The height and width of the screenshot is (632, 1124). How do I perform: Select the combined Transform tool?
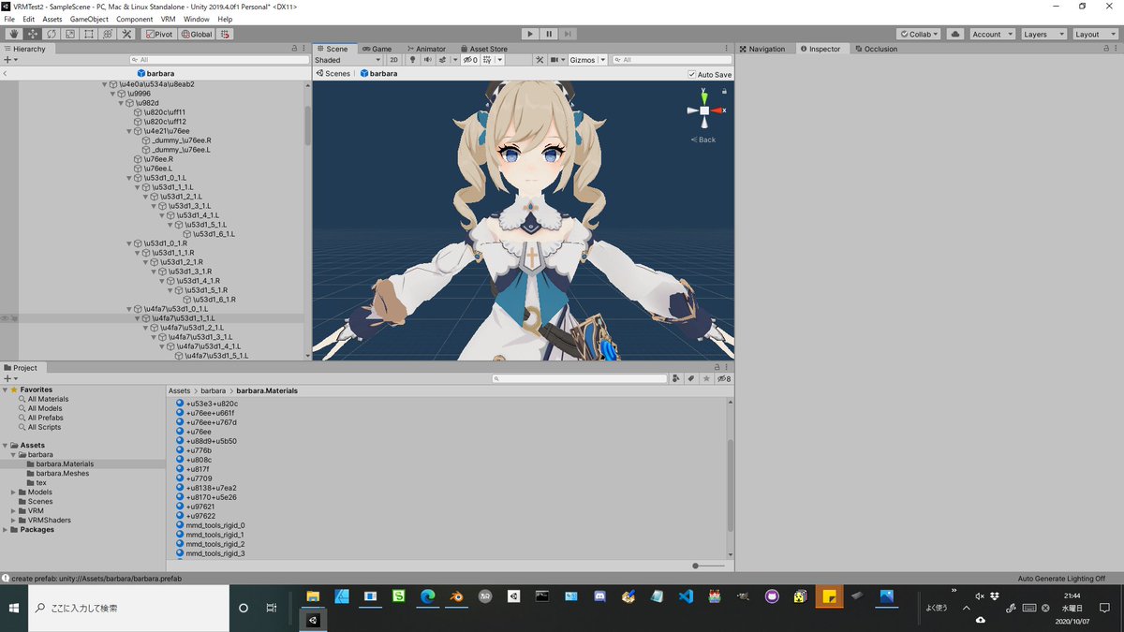[x=108, y=34]
